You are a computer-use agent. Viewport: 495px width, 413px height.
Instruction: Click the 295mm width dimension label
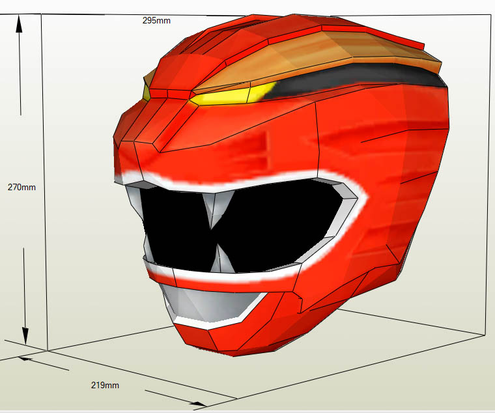(x=156, y=21)
